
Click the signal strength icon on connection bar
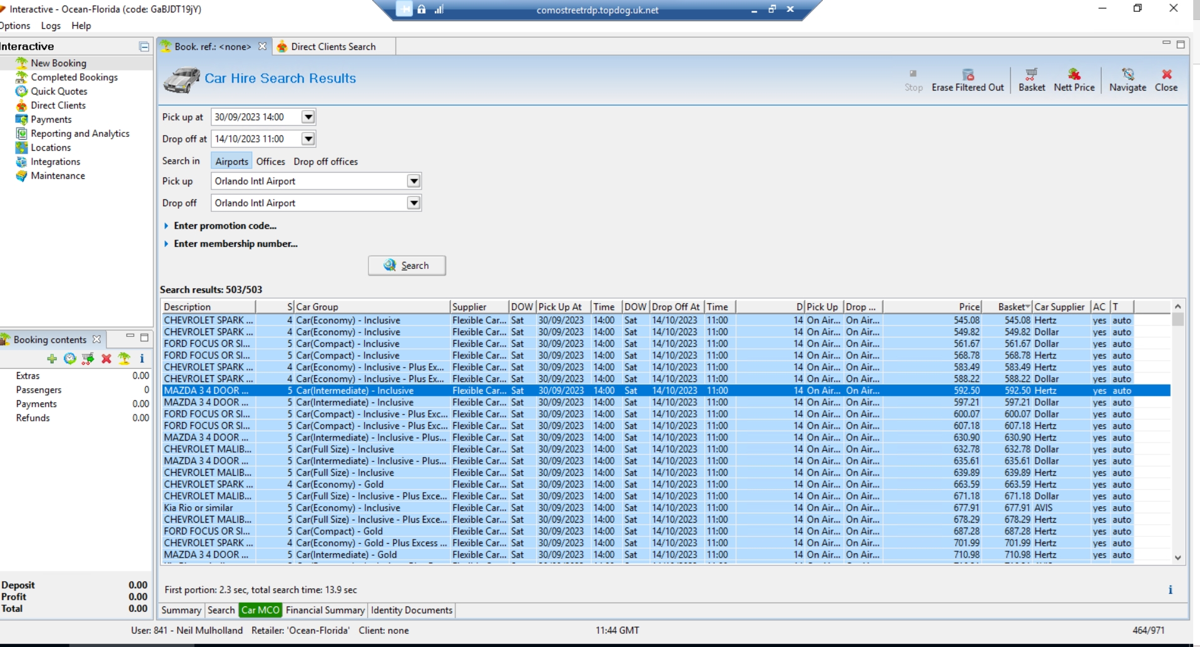(x=439, y=9)
